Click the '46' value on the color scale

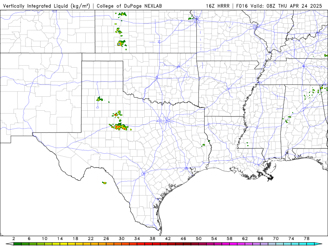point(183,239)
